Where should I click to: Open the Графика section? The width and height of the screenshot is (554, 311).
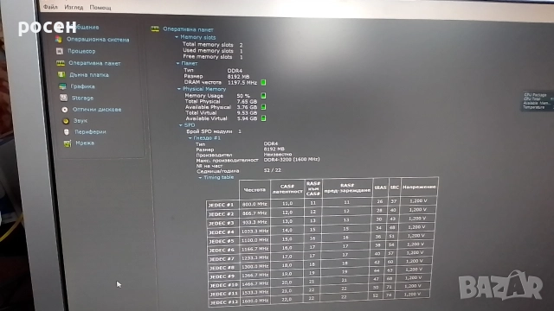[x=83, y=86]
